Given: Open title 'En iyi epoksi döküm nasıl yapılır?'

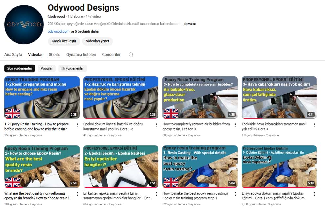Looking at the screenshot, I should (273, 196).
